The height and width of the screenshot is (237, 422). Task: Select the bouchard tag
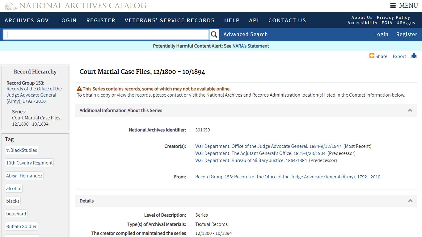(x=16, y=214)
